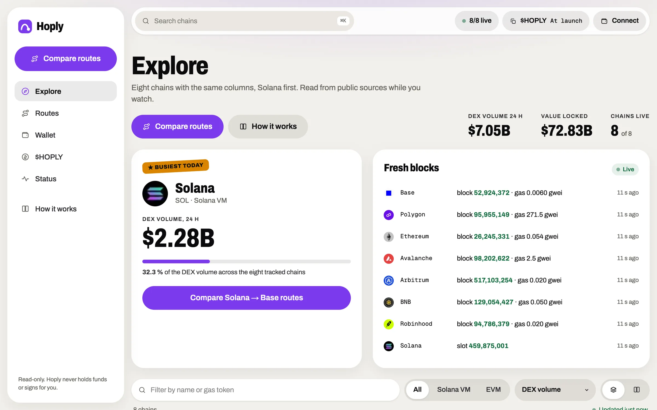
Task: Click the $72.83B value locked figure
Action: click(x=567, y=131)
